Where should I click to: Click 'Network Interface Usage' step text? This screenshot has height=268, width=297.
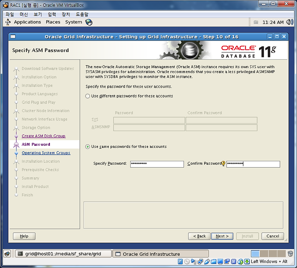[45, 119]
